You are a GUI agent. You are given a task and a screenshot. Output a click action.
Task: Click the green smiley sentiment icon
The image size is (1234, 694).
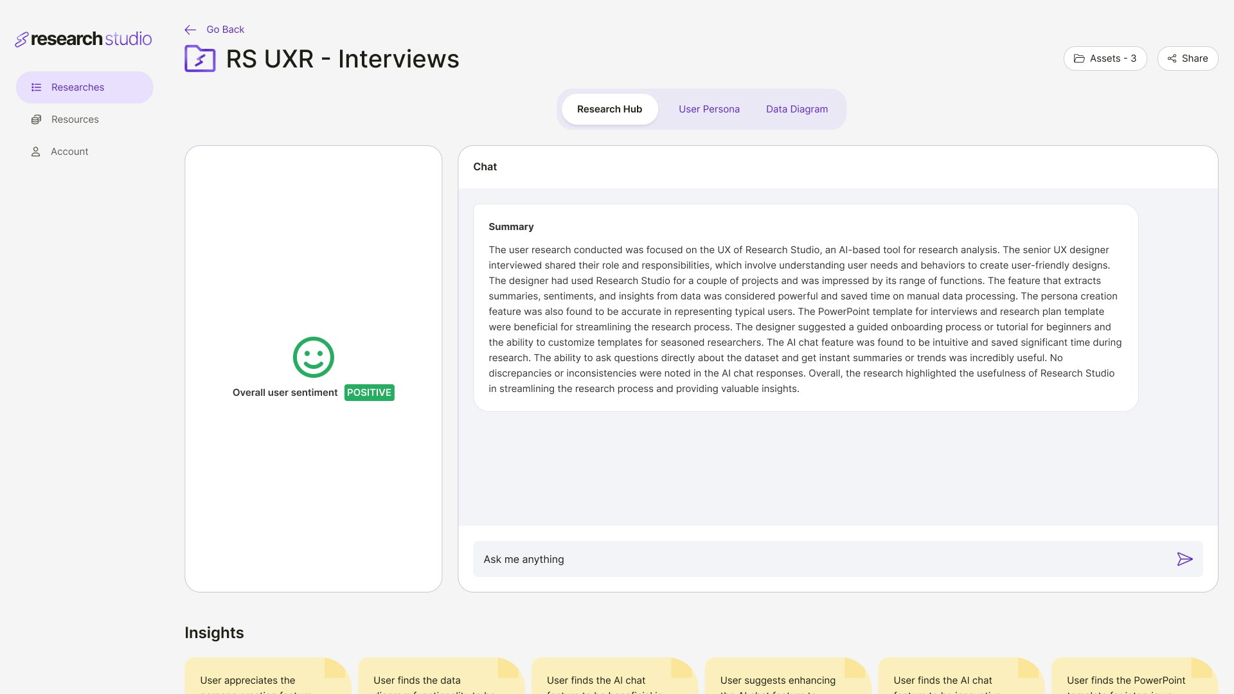tap(314, 357)
